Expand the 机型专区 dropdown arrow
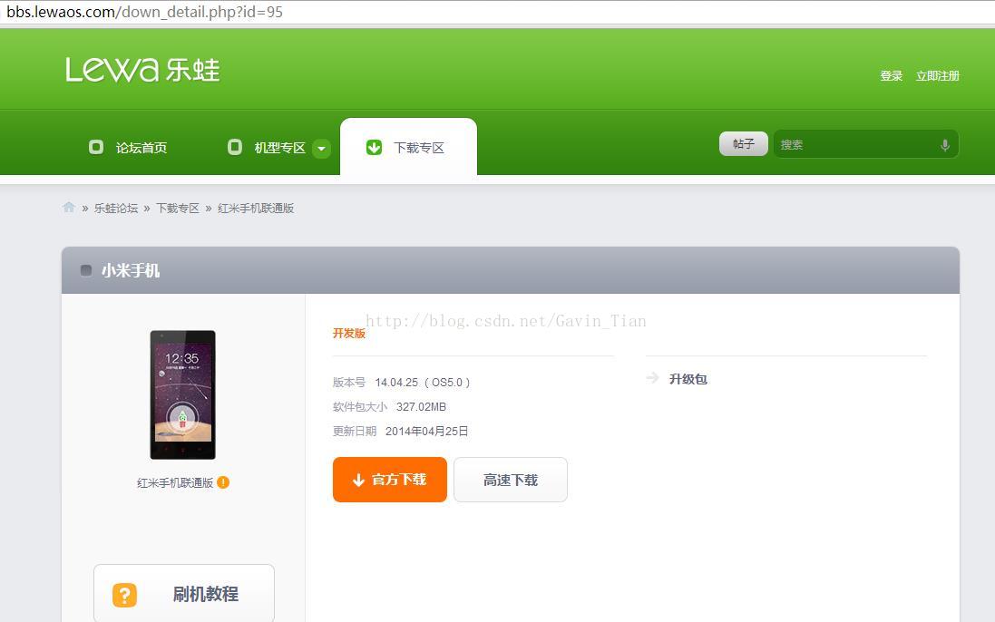 pyautogui.click(x=322, y=149)
